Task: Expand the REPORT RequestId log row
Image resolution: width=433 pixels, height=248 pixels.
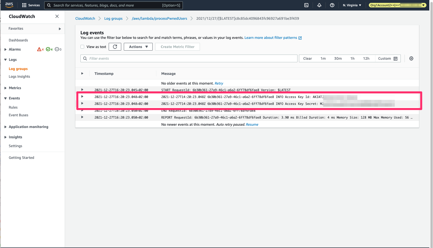Action: pyautogui.click(x=82, y=117)
